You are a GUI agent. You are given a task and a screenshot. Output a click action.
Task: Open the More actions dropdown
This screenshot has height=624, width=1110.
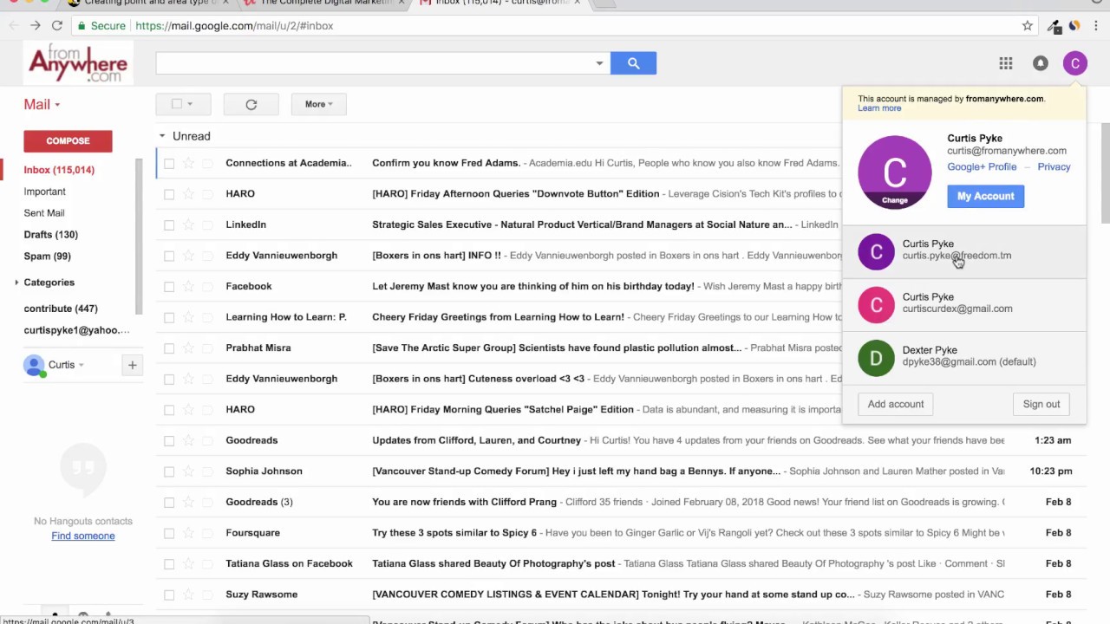[x=318, y=104]
